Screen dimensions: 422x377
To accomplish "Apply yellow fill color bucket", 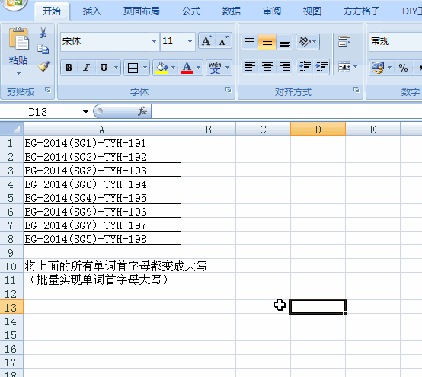I will (x=161, y=68).
